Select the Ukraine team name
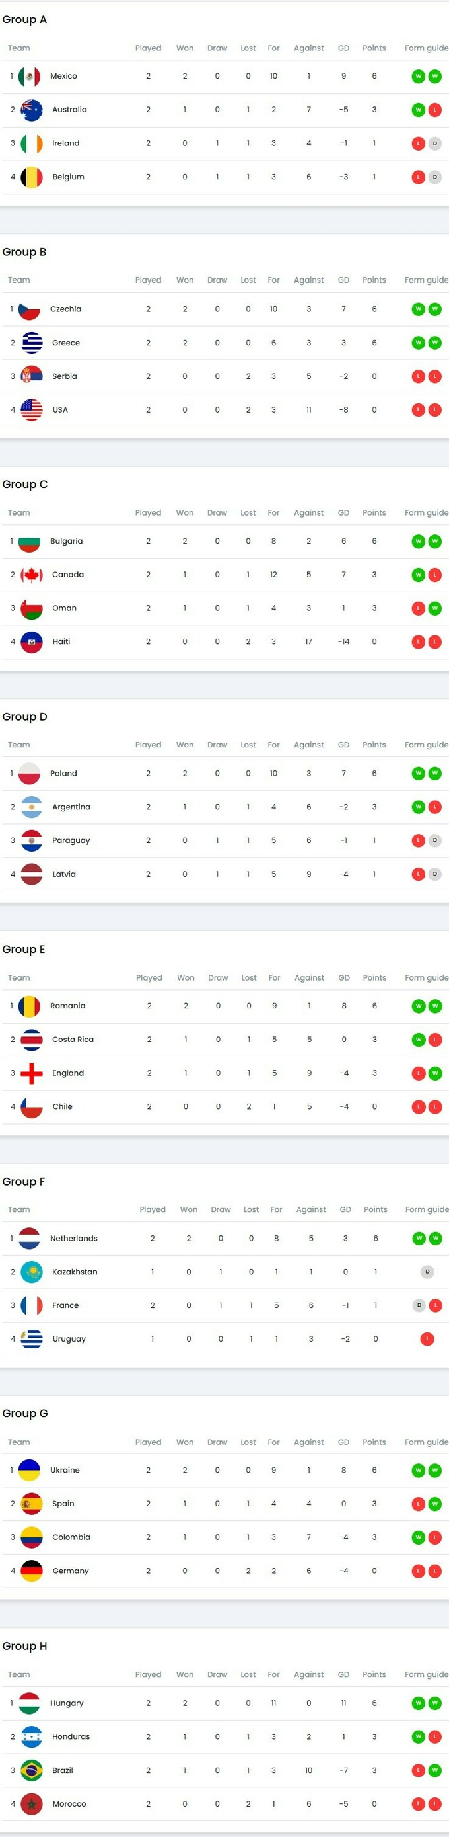Image resolution: width=449 pixels, height=1837 pixels. 65,1471
